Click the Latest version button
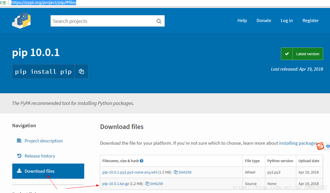The image size is (330, 193). pos(302,54)
